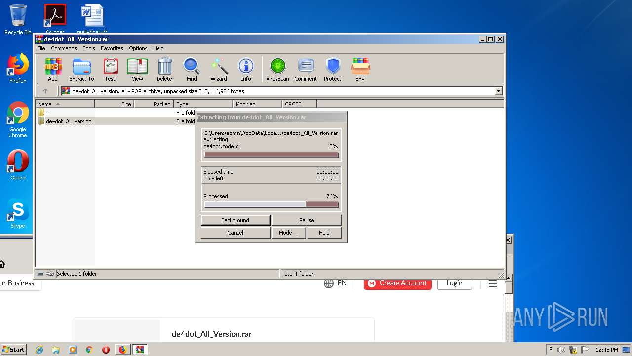The image size is (632, 356).
Task: Click WinRAR taskbar button
Action: (x=140, y=350)
